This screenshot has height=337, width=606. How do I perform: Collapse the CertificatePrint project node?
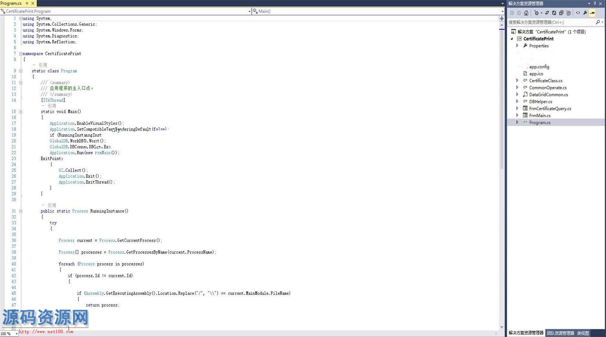511,38
